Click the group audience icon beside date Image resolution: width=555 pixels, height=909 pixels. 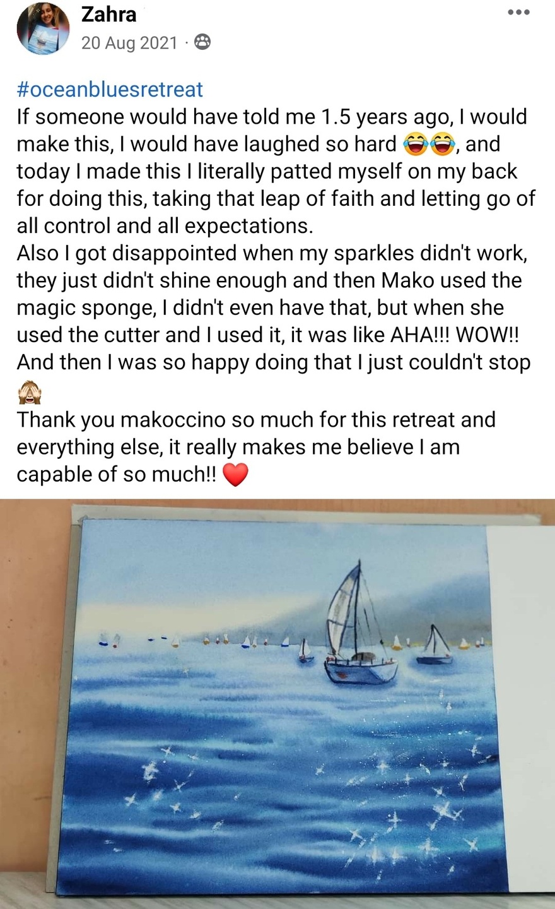[x=202, y=42]
